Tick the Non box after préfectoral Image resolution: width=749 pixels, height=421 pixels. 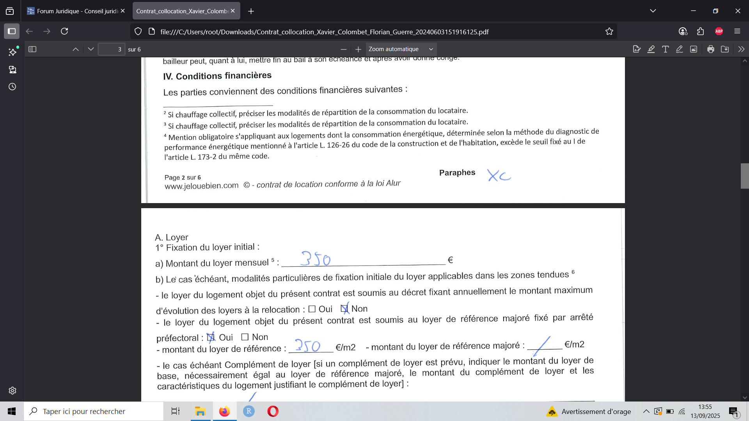pyautogui.click(x=245, y=337)
